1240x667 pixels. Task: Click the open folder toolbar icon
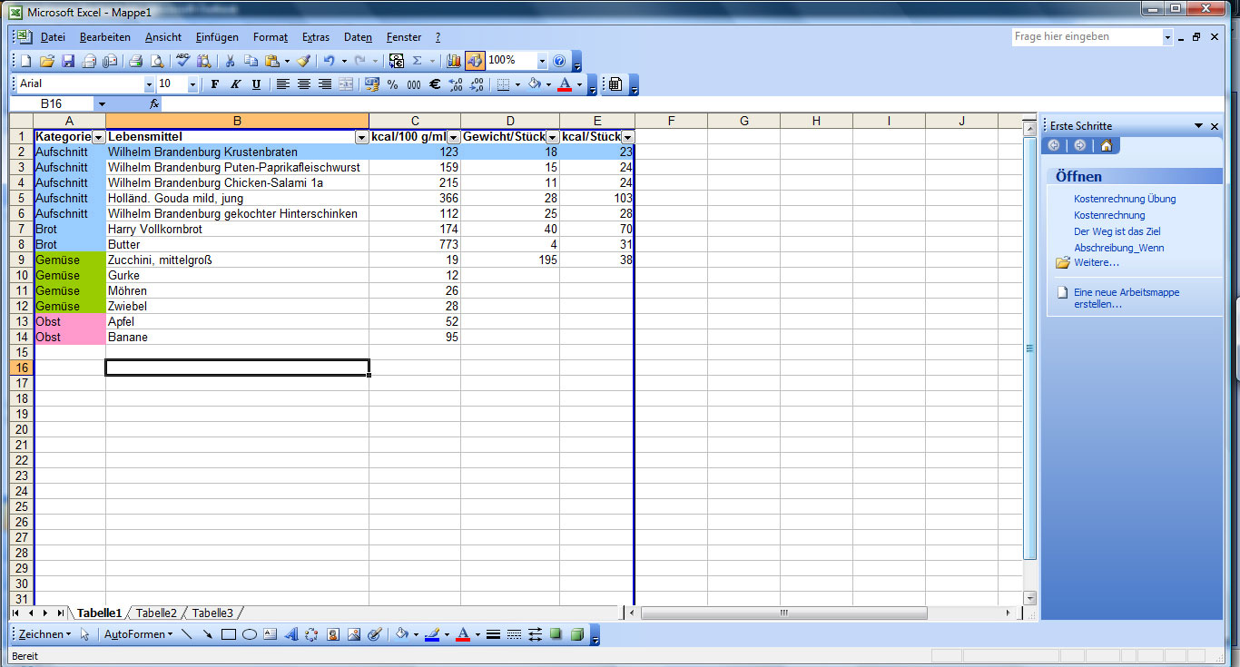pyautogui.click(x=46, y=61)
